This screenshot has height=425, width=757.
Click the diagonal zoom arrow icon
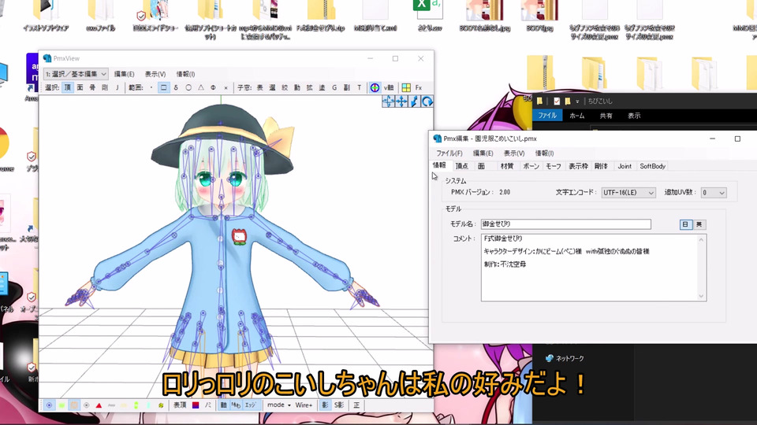414,102
